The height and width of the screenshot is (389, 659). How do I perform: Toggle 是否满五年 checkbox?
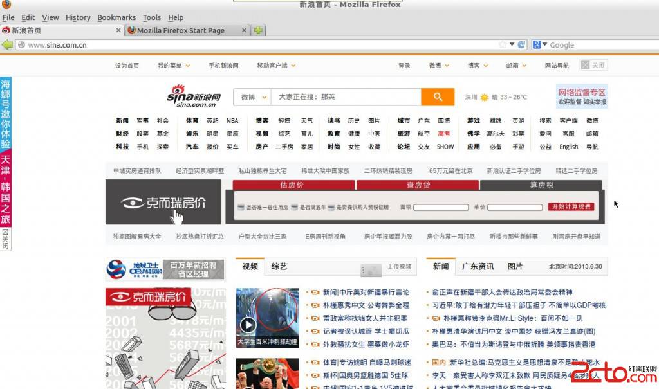coord(294,207)
